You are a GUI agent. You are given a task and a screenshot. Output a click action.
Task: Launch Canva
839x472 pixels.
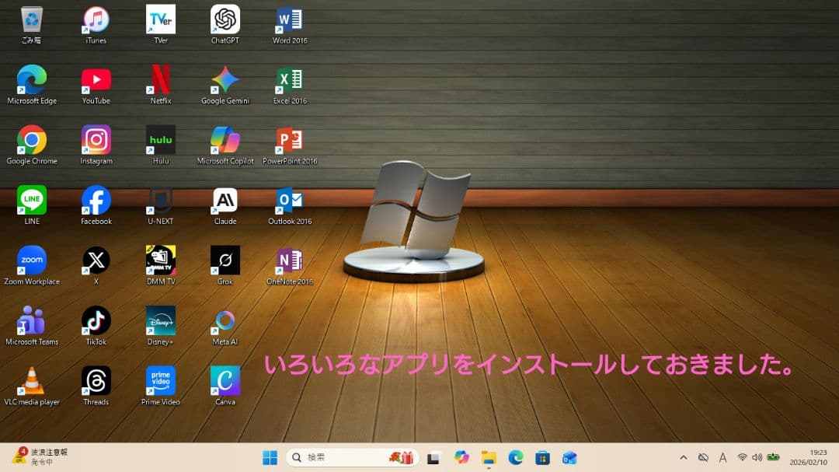click(x=225, y=380)
